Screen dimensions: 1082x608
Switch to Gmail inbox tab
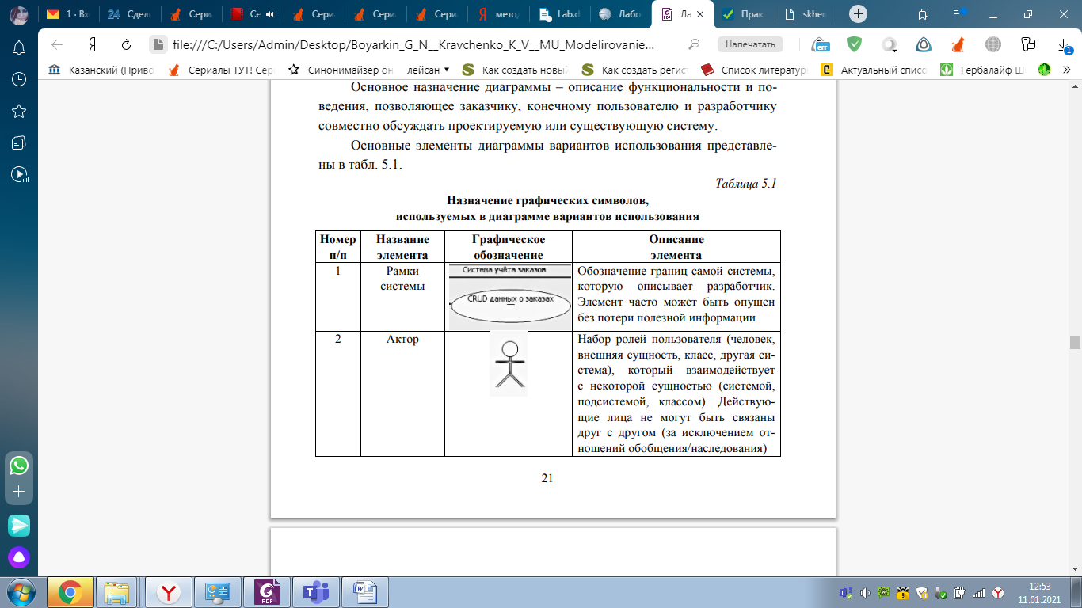click(x=67, y=13)
